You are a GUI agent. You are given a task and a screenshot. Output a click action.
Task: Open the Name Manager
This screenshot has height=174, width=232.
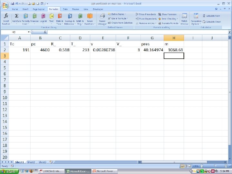click(102, 19)
